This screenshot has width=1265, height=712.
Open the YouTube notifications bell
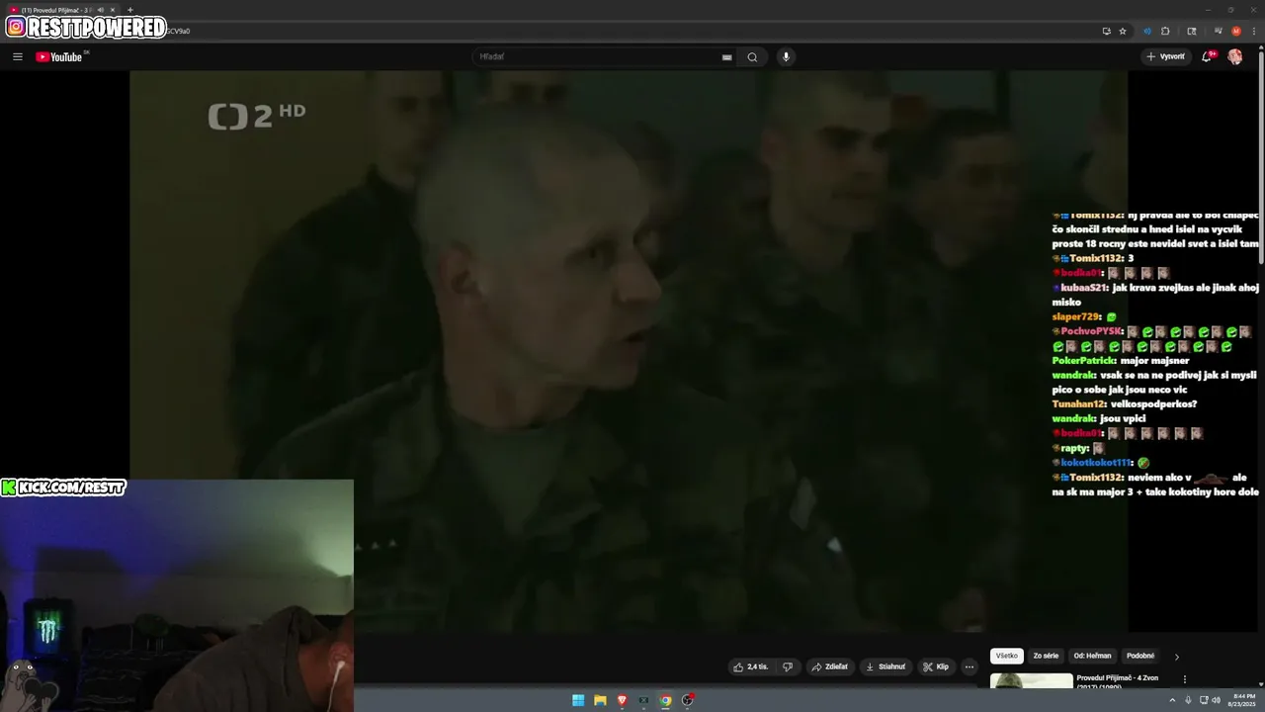pos(1207,56)
